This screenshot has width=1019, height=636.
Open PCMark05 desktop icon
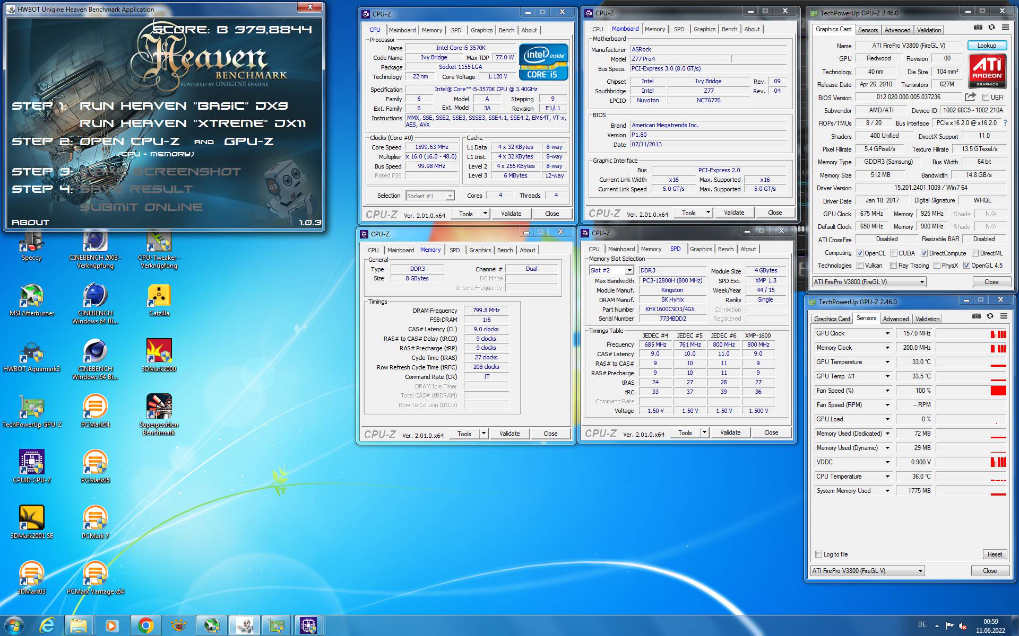pos(96,467)
